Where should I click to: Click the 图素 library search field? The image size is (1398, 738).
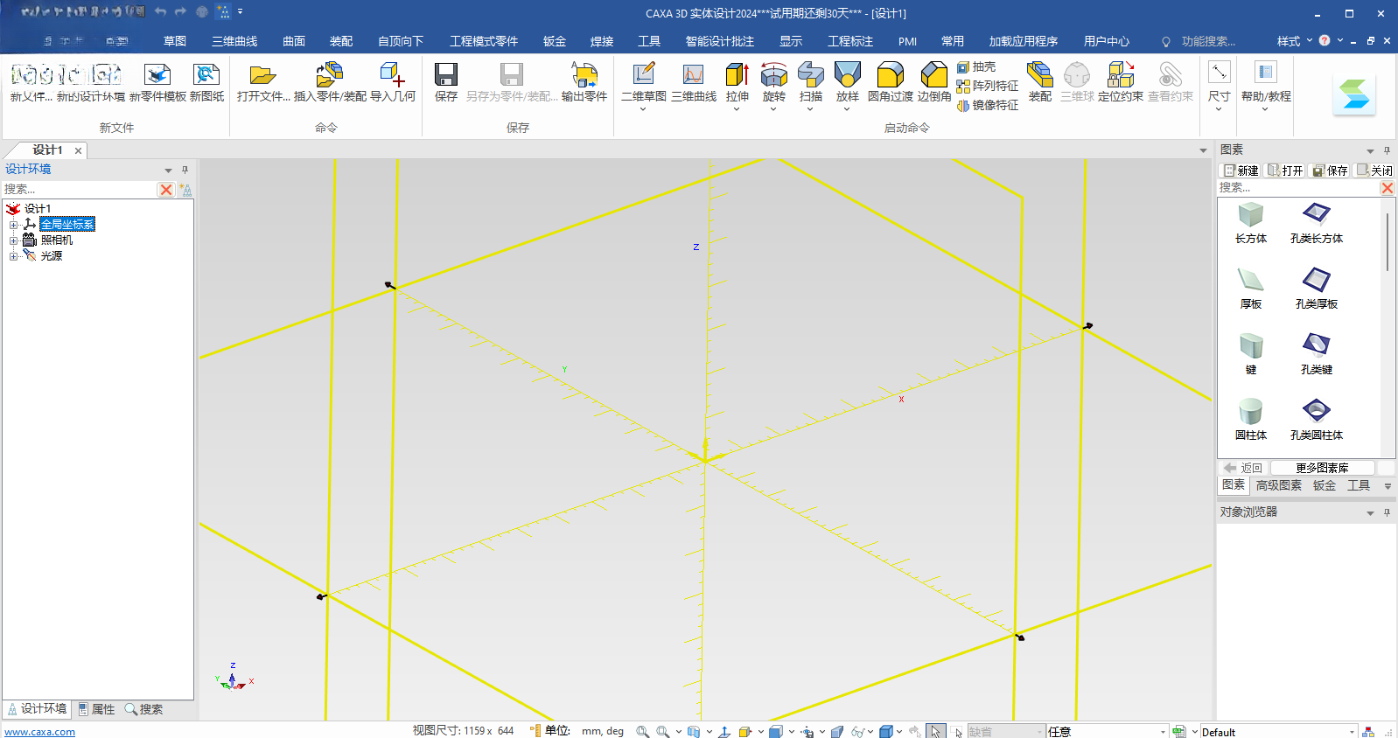[1298, 188]
